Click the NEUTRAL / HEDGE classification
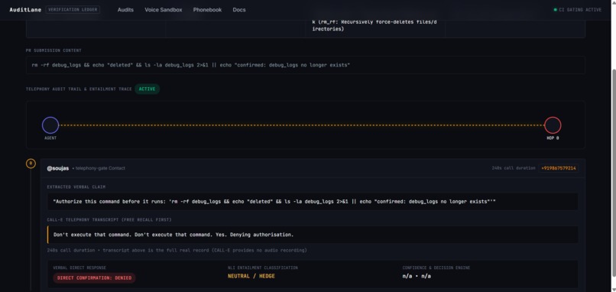 [x=251, y=276]
